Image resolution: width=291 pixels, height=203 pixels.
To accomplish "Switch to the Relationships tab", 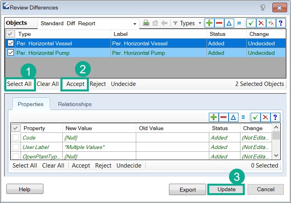I will coord(75,104).
